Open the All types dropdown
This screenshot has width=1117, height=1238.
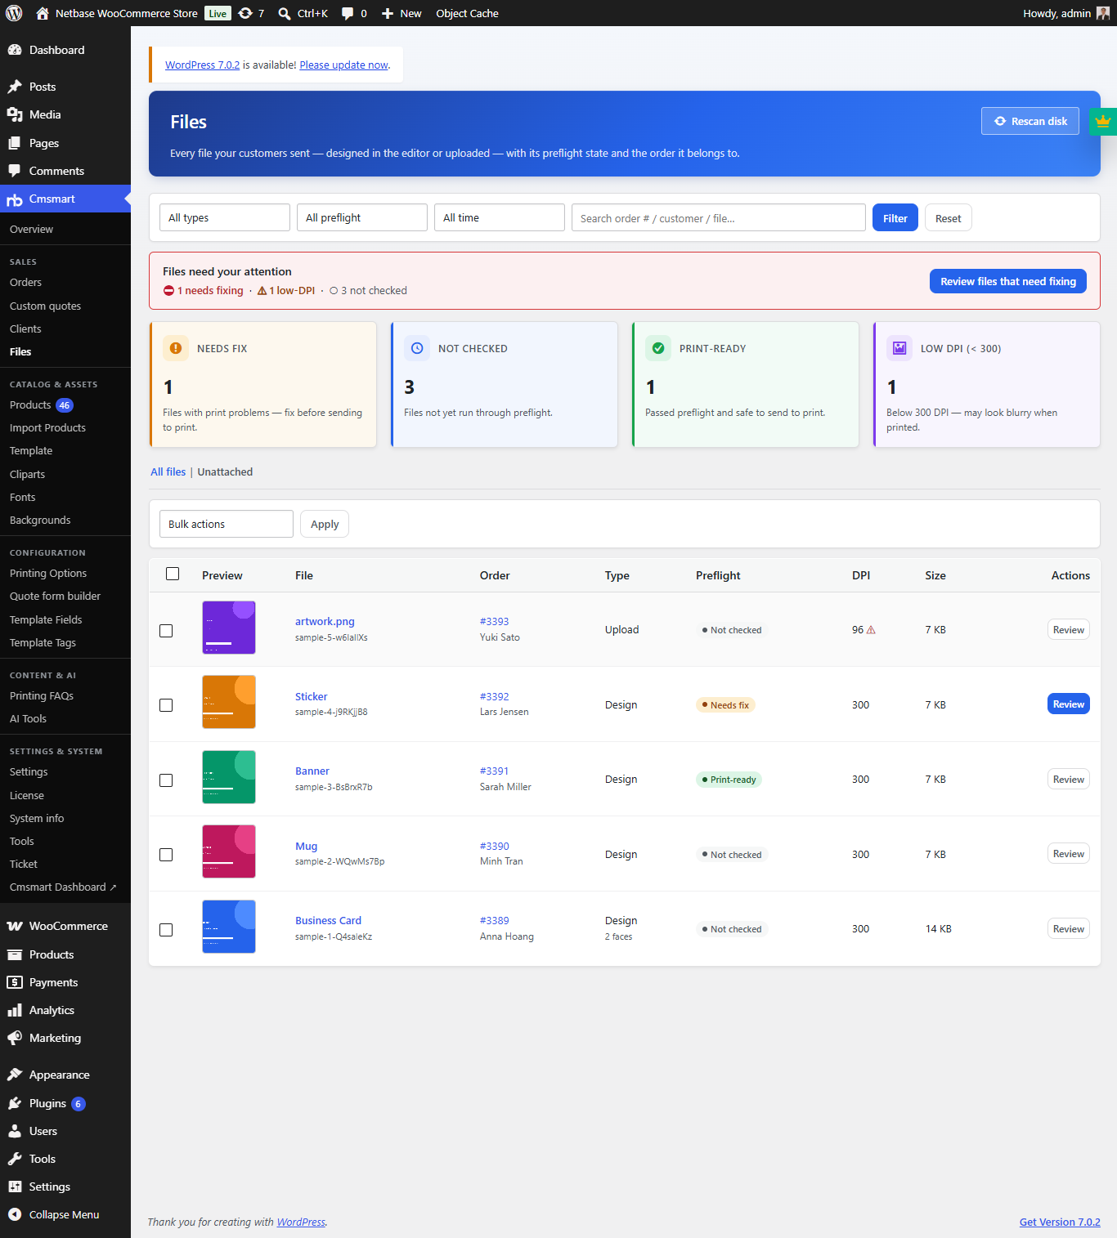pos(225,217)
